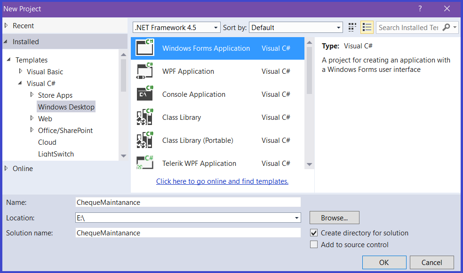Choose the Class Library template icon
The height and width of the screenshot is (273, 463).
(x=145, y=117)
